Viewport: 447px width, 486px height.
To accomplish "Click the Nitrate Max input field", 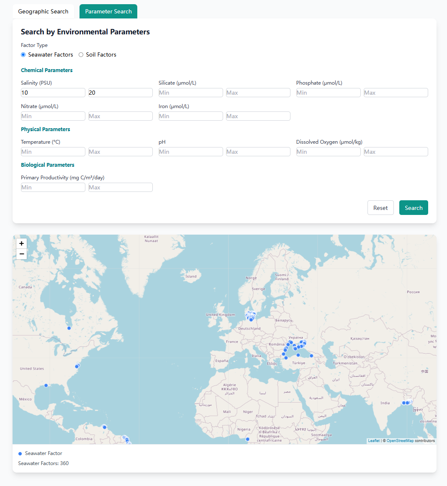I will click(121, 116).
